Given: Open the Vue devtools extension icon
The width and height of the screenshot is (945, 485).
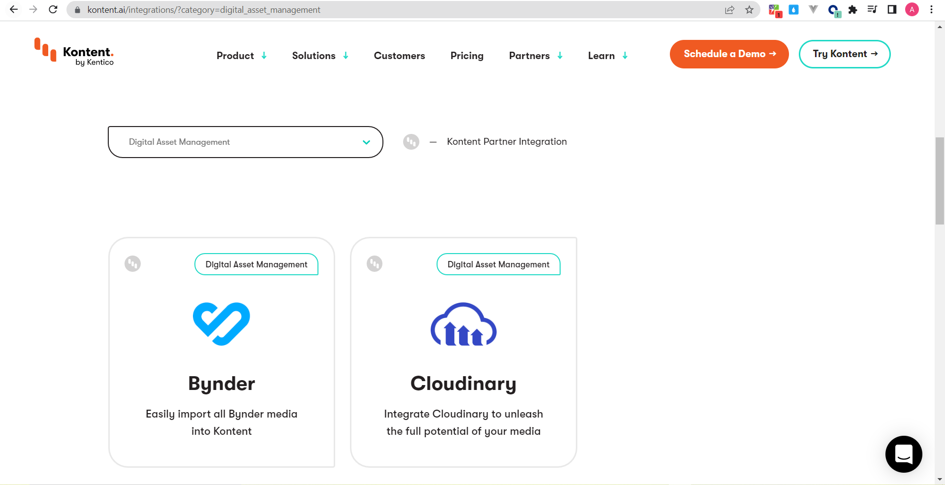Looking at the screenshot, I should [813, 9].
